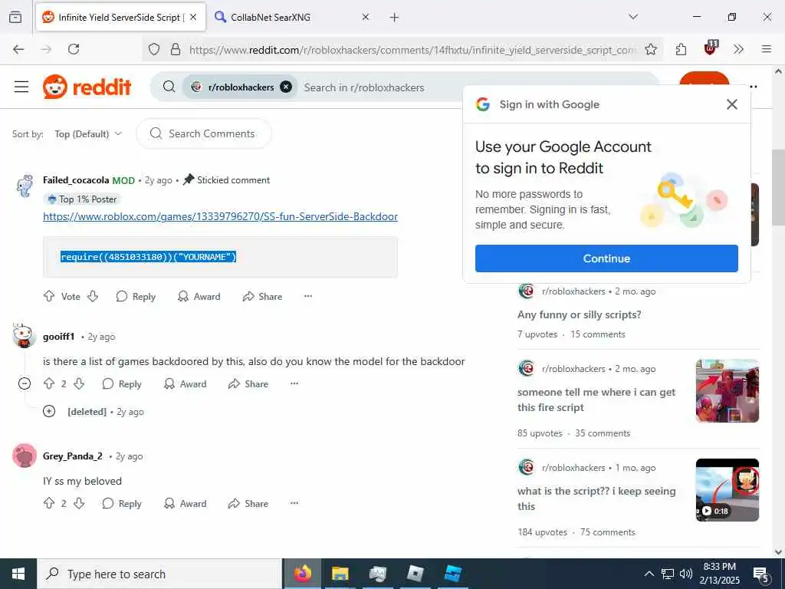
Task: Open Sort by Top (Default) dropdown
Action: (88, 133)
